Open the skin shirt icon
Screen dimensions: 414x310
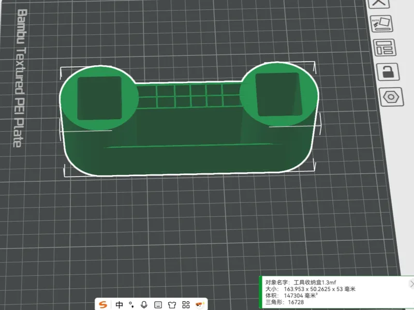[172, 305]
